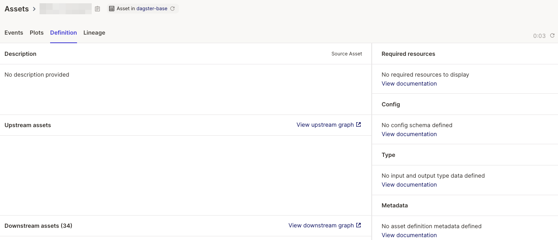The width and height of the screenshot is (558, 240).
Task: Switch to the Events tab
Action: [13, 33]
